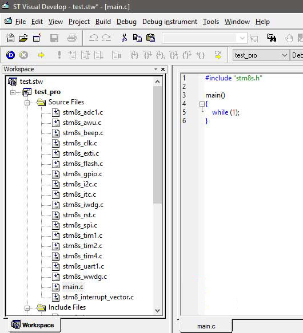Collapse the Source Files folder
This screenshot has height=333, width=303.
tap(27, 103)
